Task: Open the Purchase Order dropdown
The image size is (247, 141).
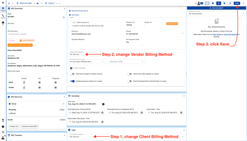Action: point(126,62)
